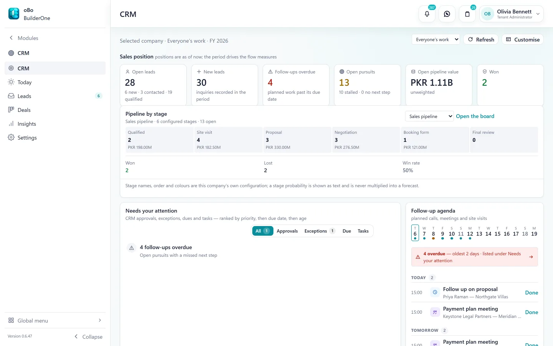This screenshot has height=346, width=553.
Task: Follow the Open the board link
Action: 475,116
